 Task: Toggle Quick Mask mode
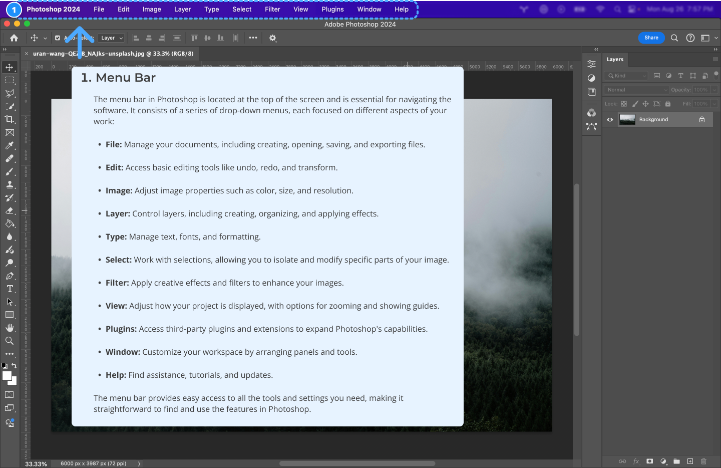pyautogui.click(x=10, y=395)
